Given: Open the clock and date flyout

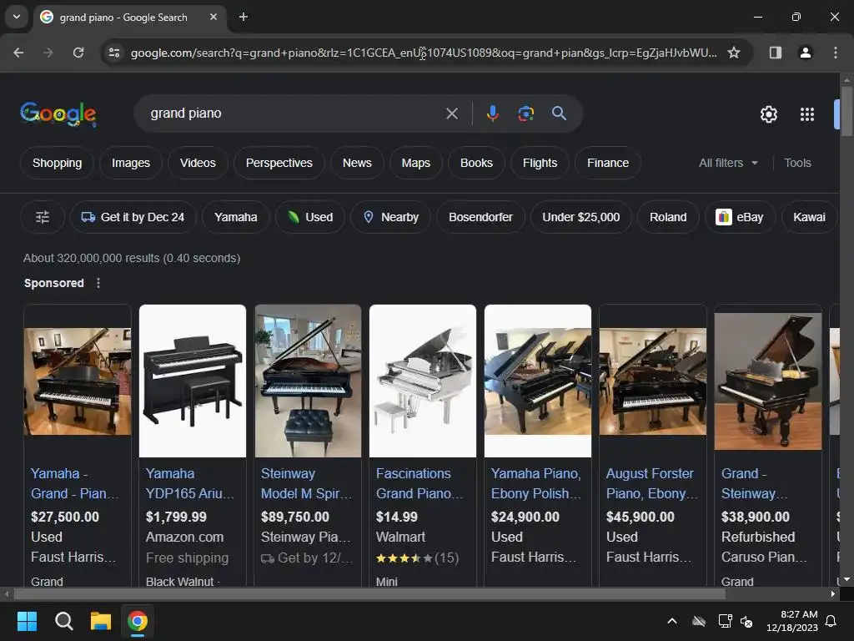Looking at the screenshot, I should [x=792, y=621].
